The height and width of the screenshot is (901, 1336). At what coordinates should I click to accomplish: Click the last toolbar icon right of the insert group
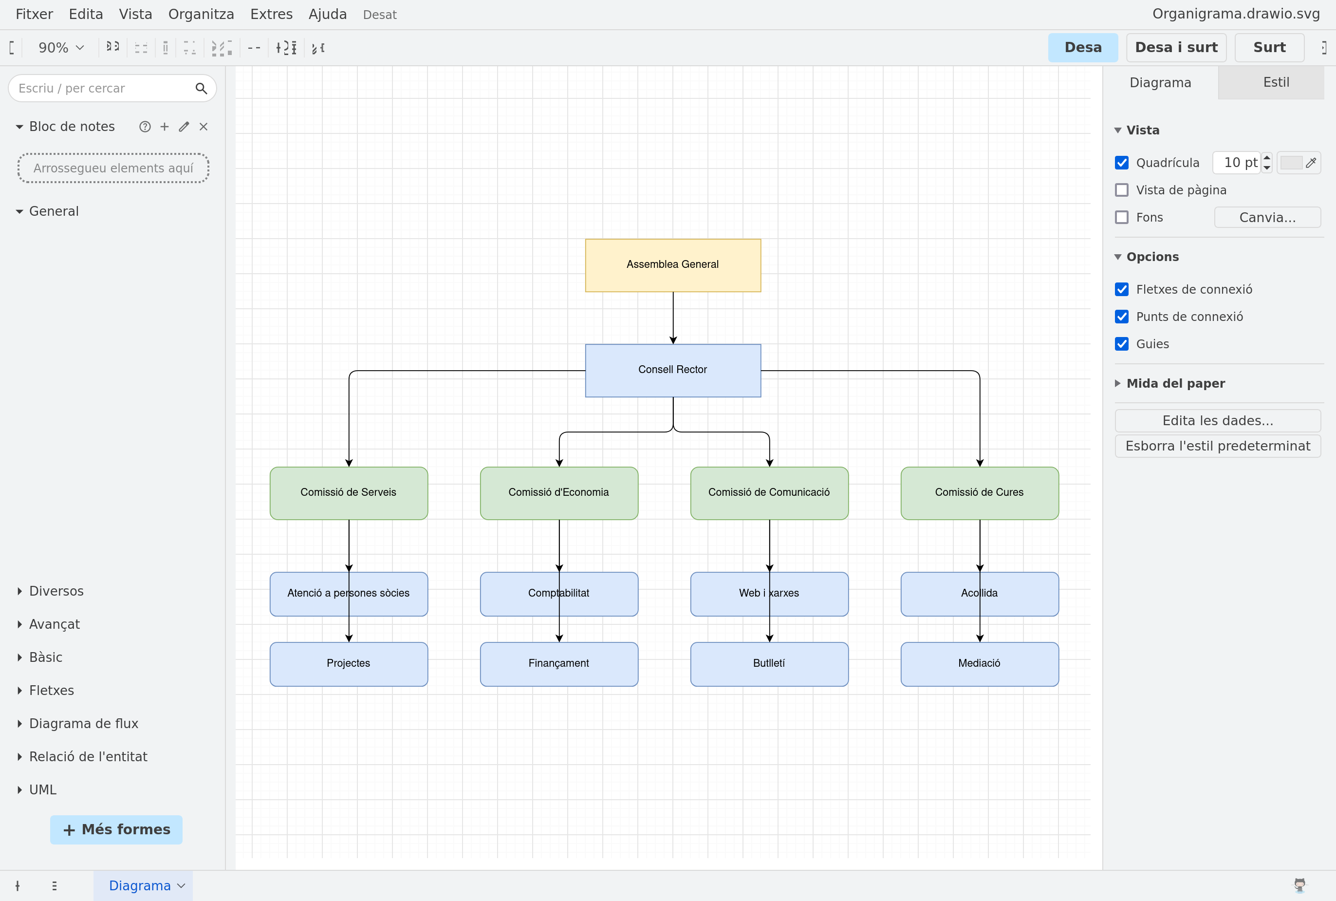click(x=318, y=48)
